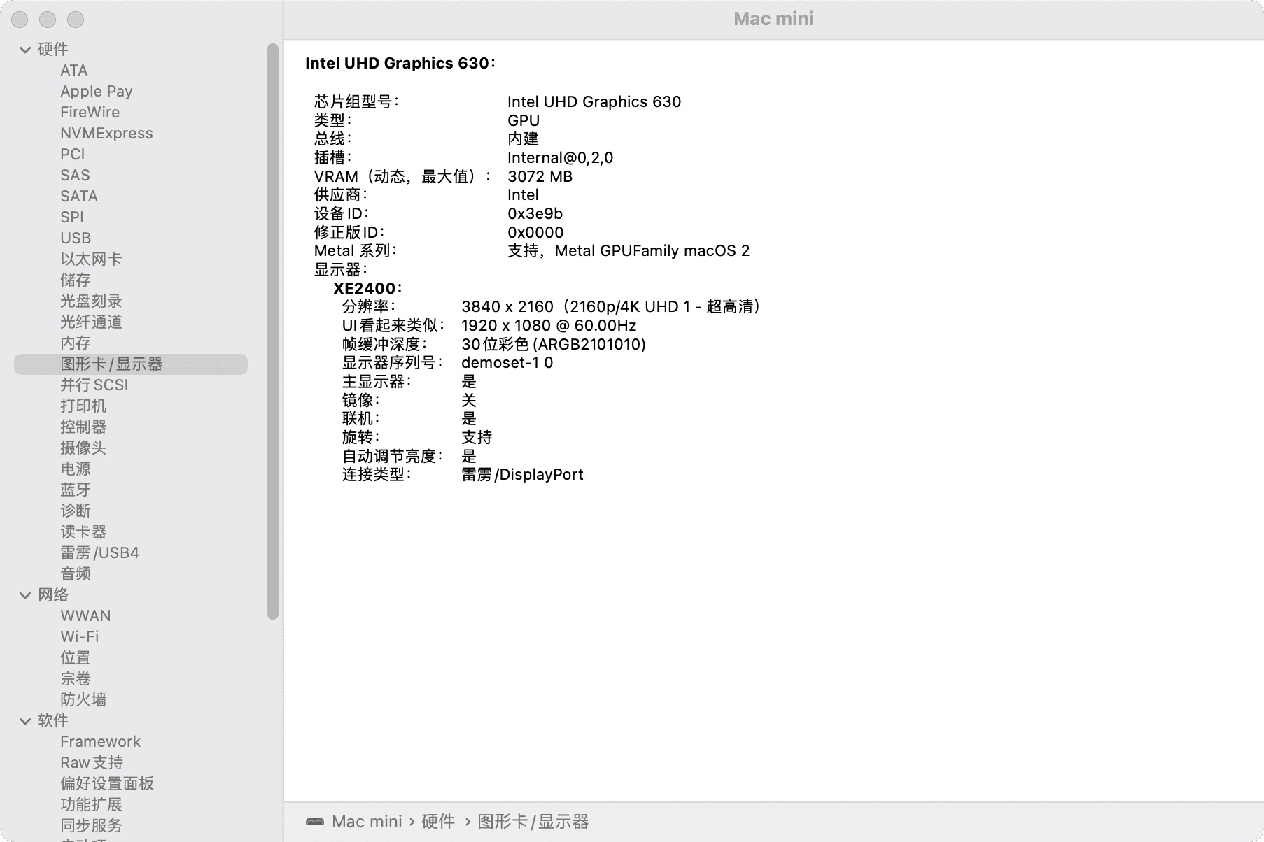Open the 防火墙 entry
This screenshot has height=842, width=1264.
click(x=83, y=700)
